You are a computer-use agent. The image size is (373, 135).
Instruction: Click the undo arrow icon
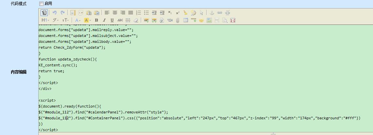(54, 13)
